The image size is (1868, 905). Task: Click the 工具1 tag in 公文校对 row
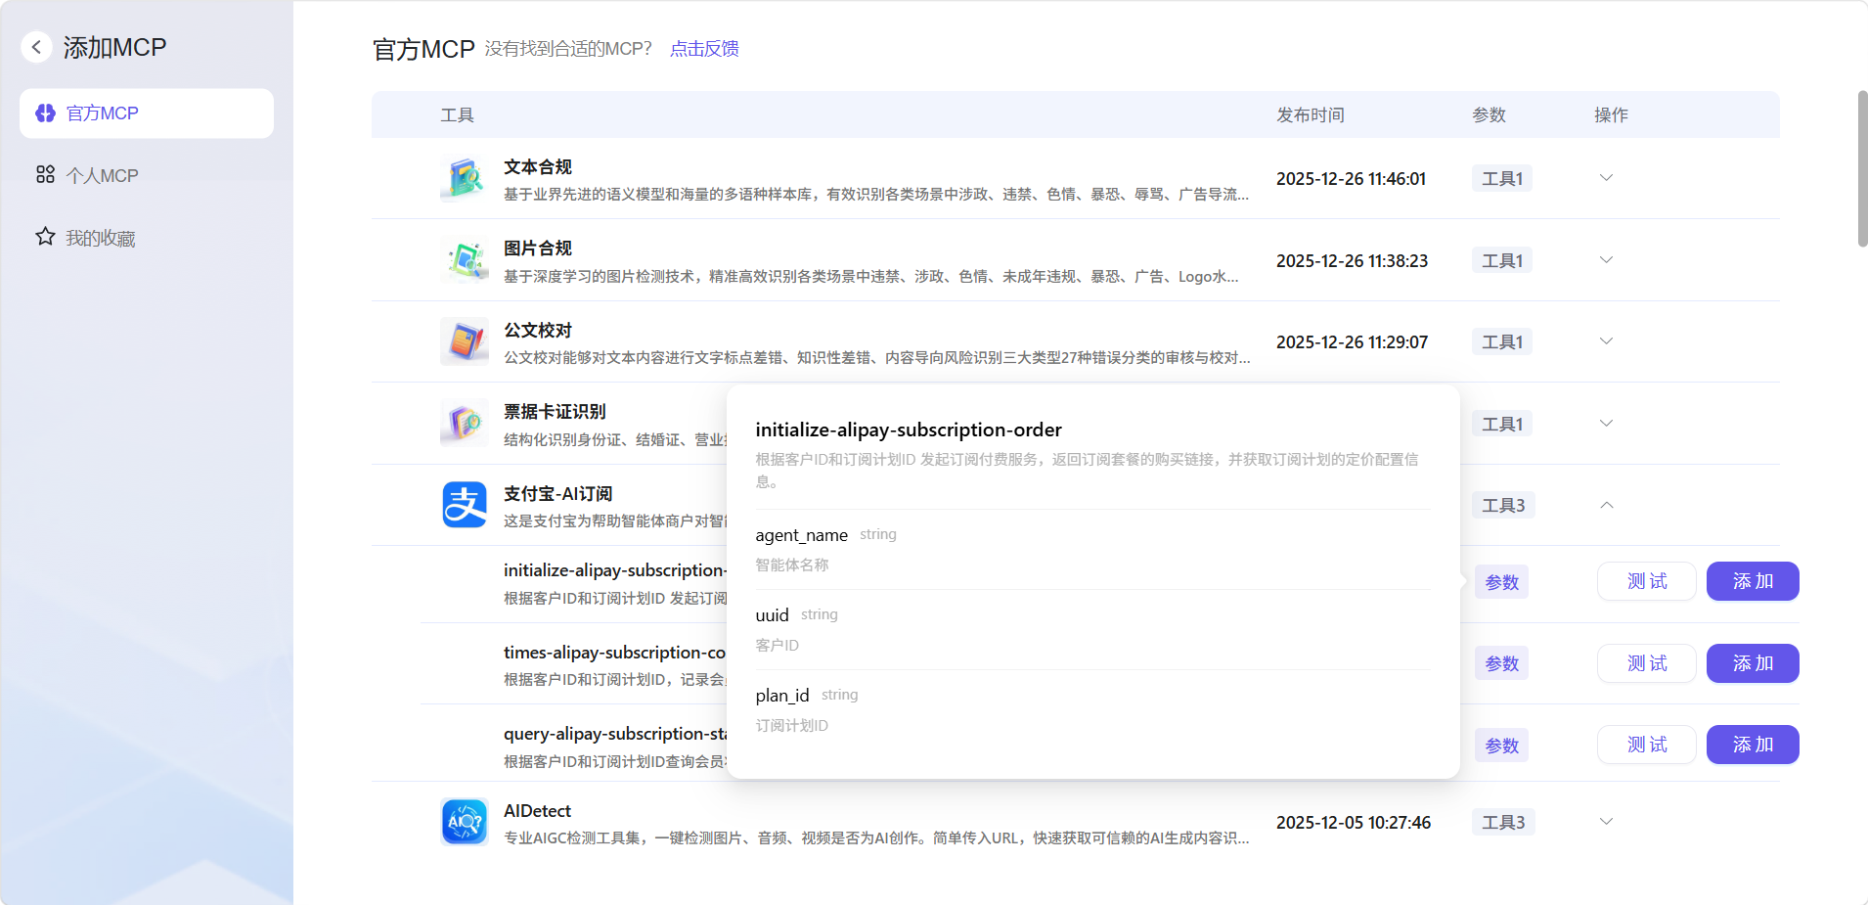[x=1502, y=342]
